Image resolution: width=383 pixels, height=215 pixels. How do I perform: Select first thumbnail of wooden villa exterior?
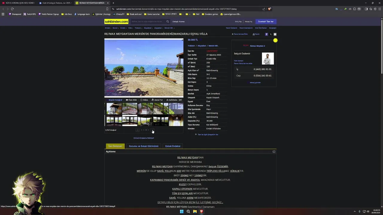coord(114,109)
